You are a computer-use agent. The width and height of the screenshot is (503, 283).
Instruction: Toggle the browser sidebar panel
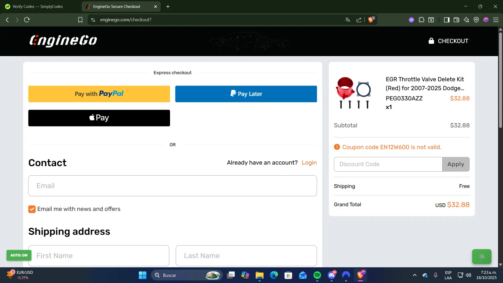(446, 20)
